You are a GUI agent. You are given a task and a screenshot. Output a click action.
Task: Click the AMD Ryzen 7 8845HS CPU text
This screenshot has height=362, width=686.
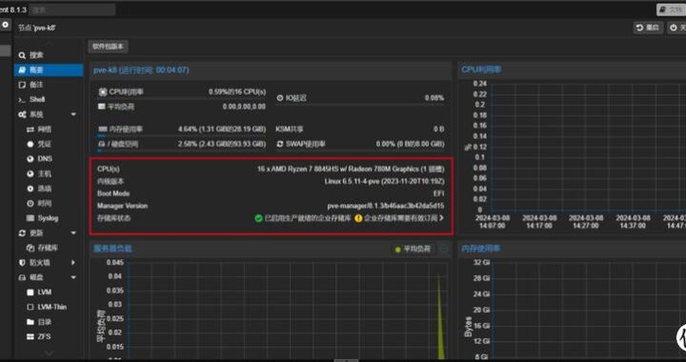(x=351, y=169)
